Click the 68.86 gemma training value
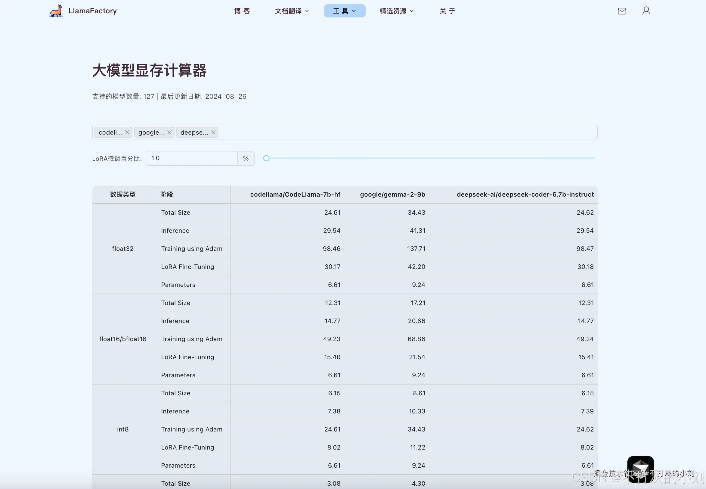 coord(416,339)
